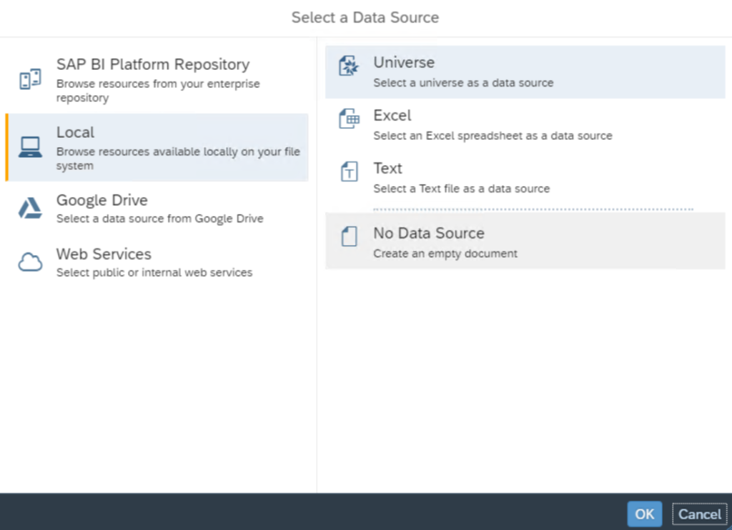This screenshot has height=530, width=732.
Task: Click the Google Drive triangle icon
Action: coord(30,208)
